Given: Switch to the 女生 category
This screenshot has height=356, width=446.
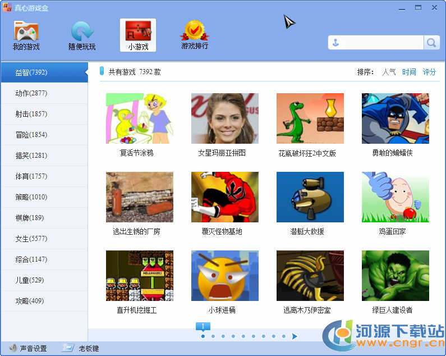Looking at the screenshot, I should tap(31, 239).
